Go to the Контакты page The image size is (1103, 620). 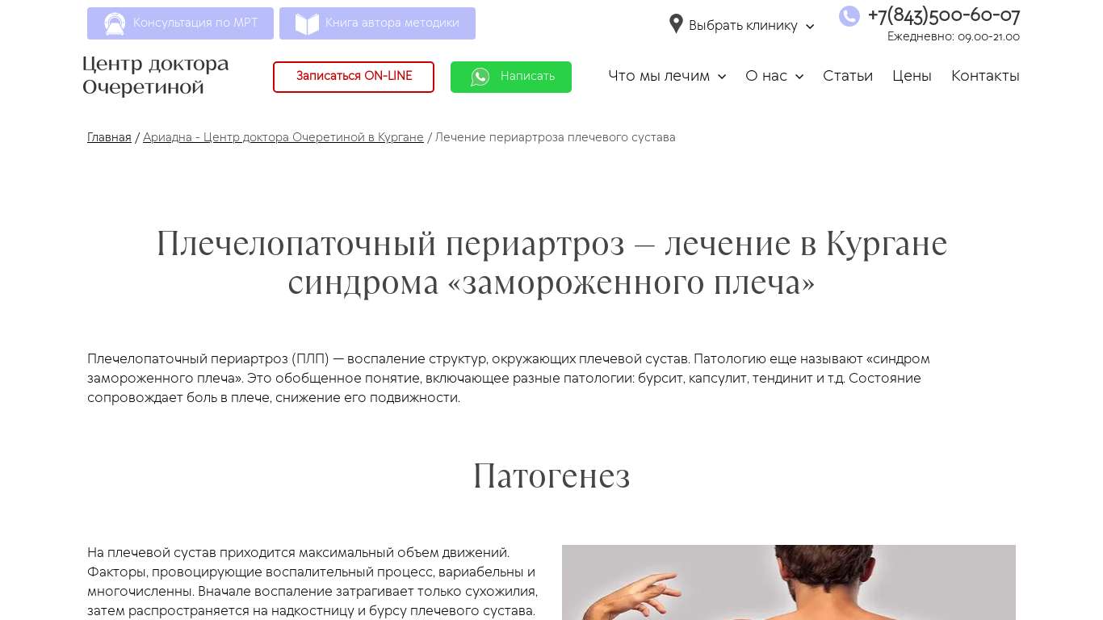(985, 76)
